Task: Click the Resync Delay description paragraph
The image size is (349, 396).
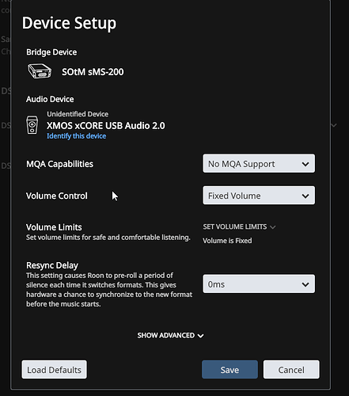Action: (109, 290)
